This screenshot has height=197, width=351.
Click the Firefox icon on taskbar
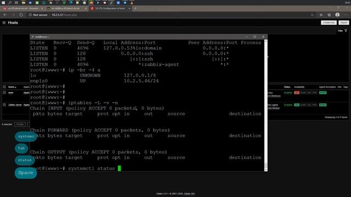[91, 3]
